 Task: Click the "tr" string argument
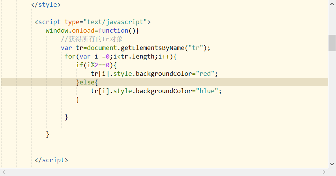196,48
